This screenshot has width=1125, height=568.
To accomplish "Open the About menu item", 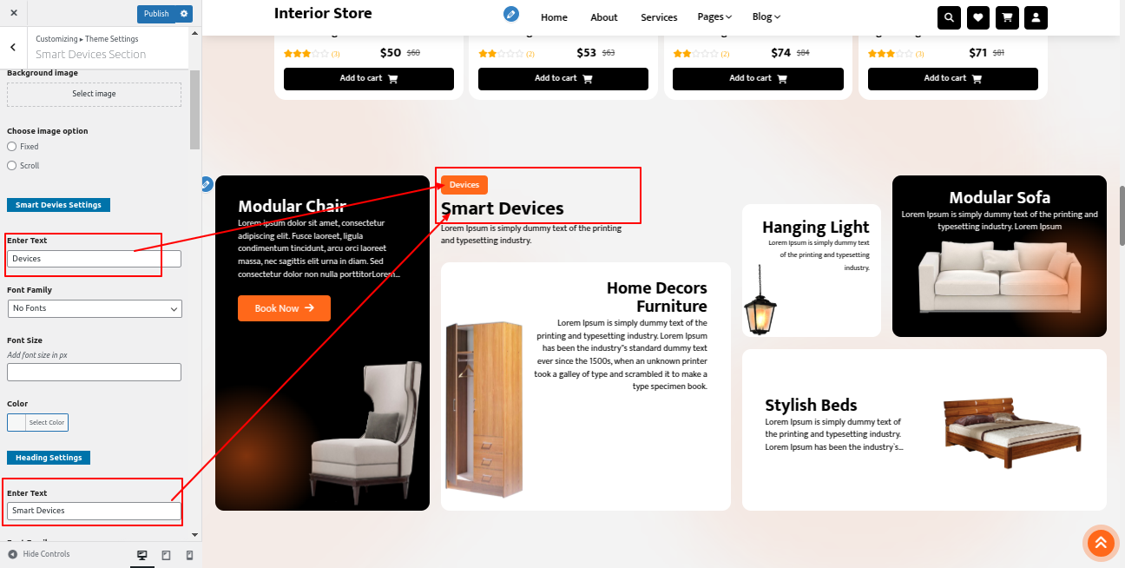I will click(604, 17).
